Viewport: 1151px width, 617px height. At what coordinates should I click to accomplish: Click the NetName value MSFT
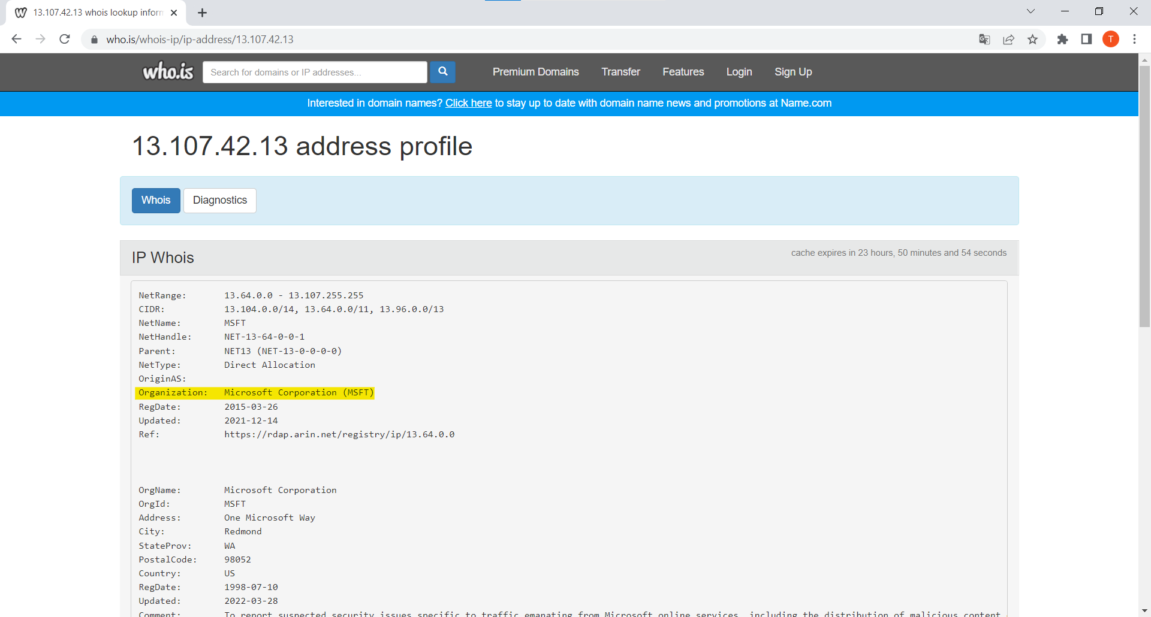(x=235, y=323)
